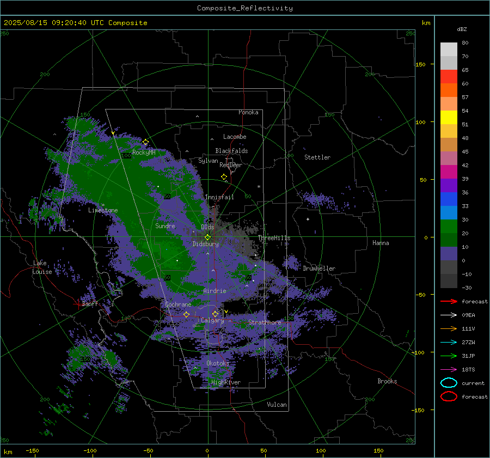Click the cyan current ellipse legend icon
490x458 pixels.
tap(449, 383)
